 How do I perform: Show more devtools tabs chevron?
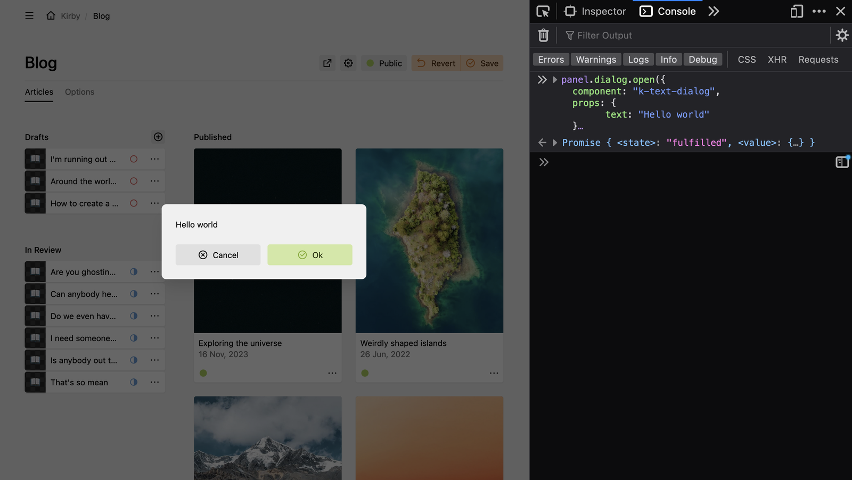click(714, 11)
